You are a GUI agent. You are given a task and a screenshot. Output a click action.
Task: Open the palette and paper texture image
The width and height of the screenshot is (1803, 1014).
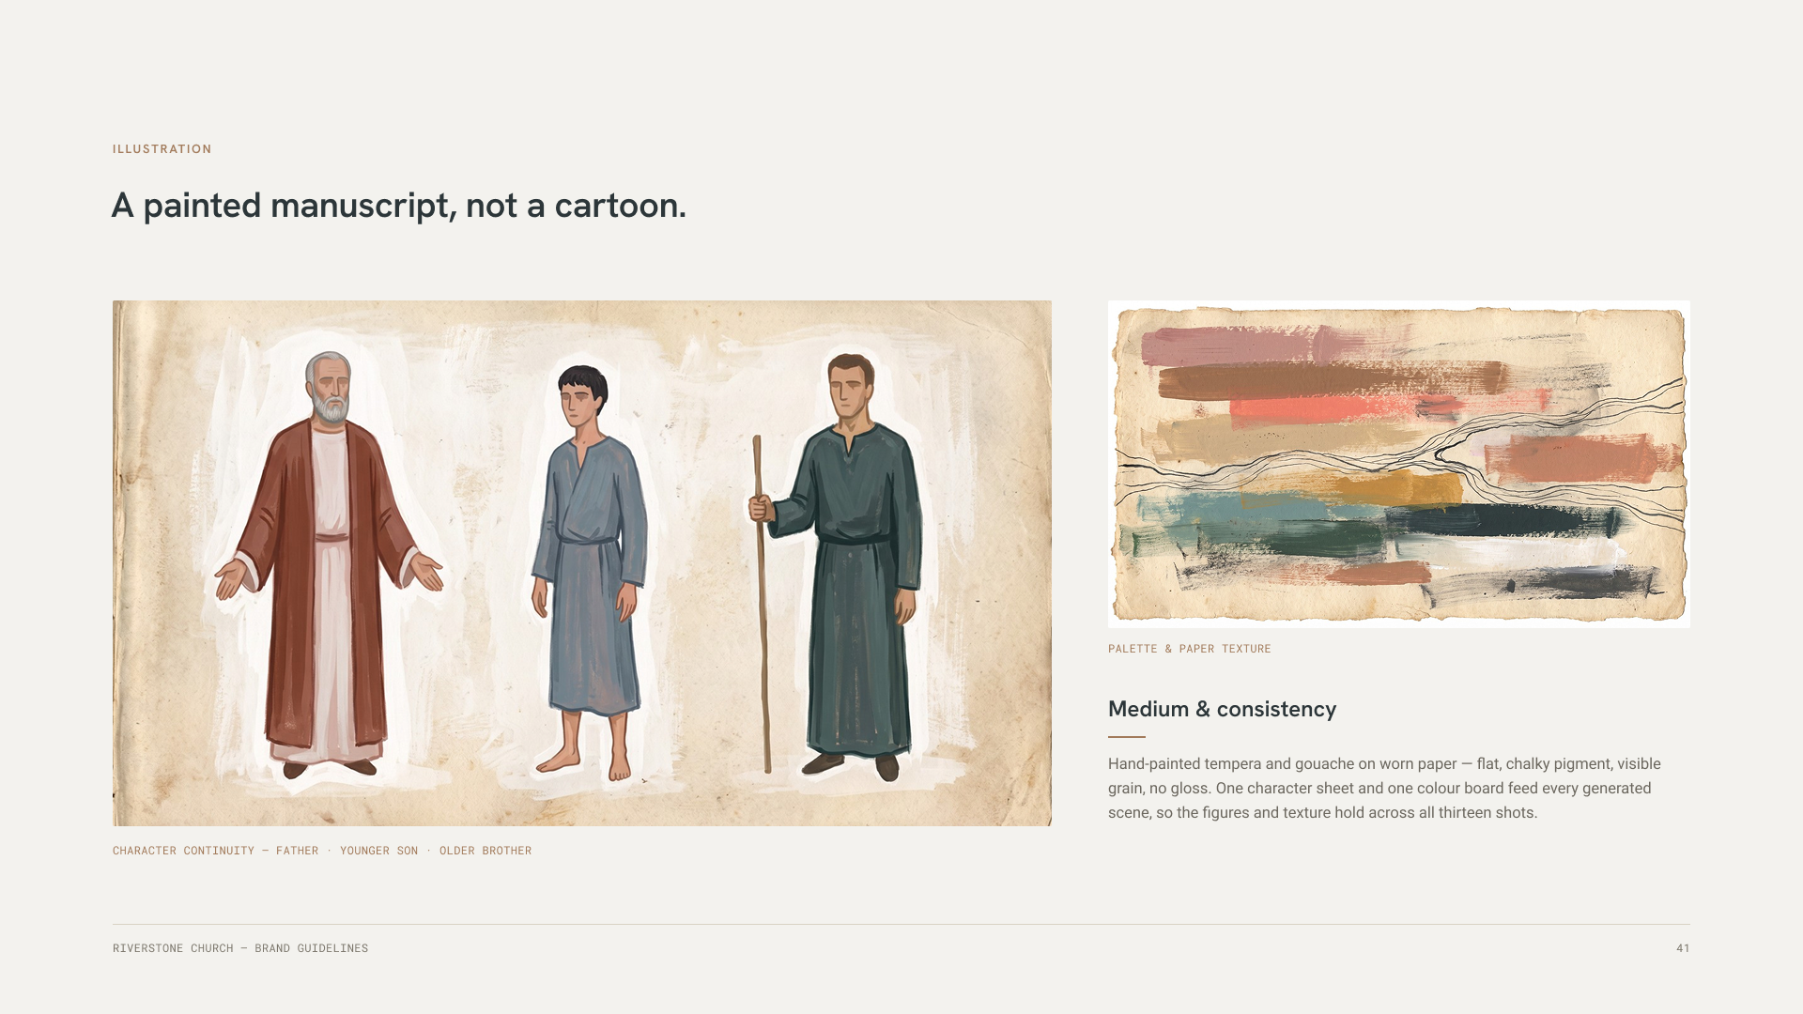[1399, 464]
